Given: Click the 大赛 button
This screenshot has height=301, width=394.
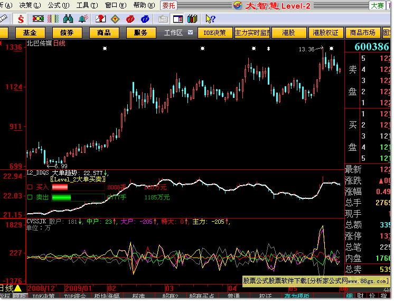Looking at the screenshot, I should [377, 5].
